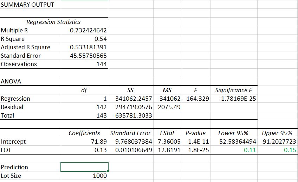Click the ANOVA label cell
The height and width of the screenshot is (182, 298).
(x=11, y=81)
